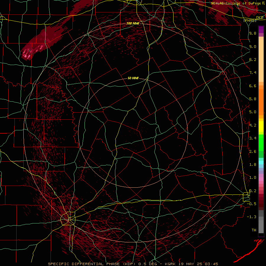
Task: Click the -1.3 scale value
Action: pos(252,217)
